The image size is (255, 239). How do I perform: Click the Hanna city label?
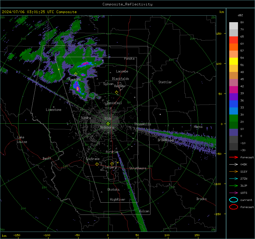[198, 127]
